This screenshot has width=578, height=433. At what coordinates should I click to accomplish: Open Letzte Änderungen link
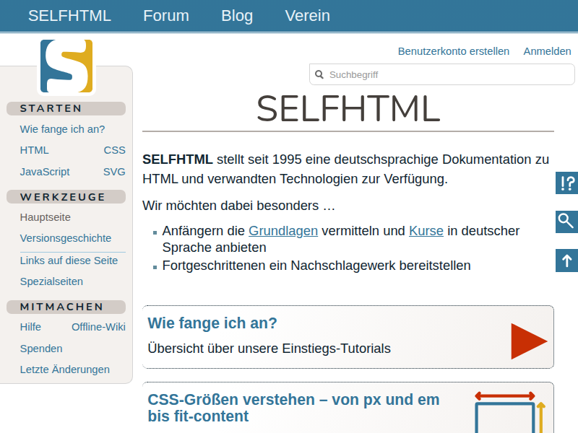[x=64, y=369]
